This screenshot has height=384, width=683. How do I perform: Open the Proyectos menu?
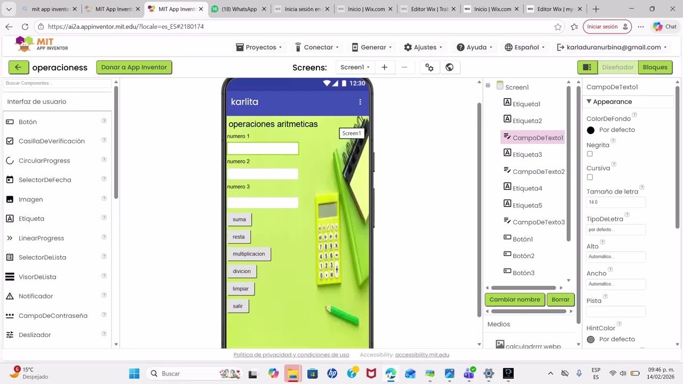(x=259, y=47)
